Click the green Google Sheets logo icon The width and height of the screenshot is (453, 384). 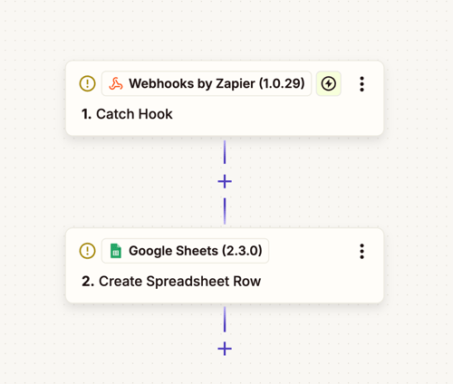[116, 251]
